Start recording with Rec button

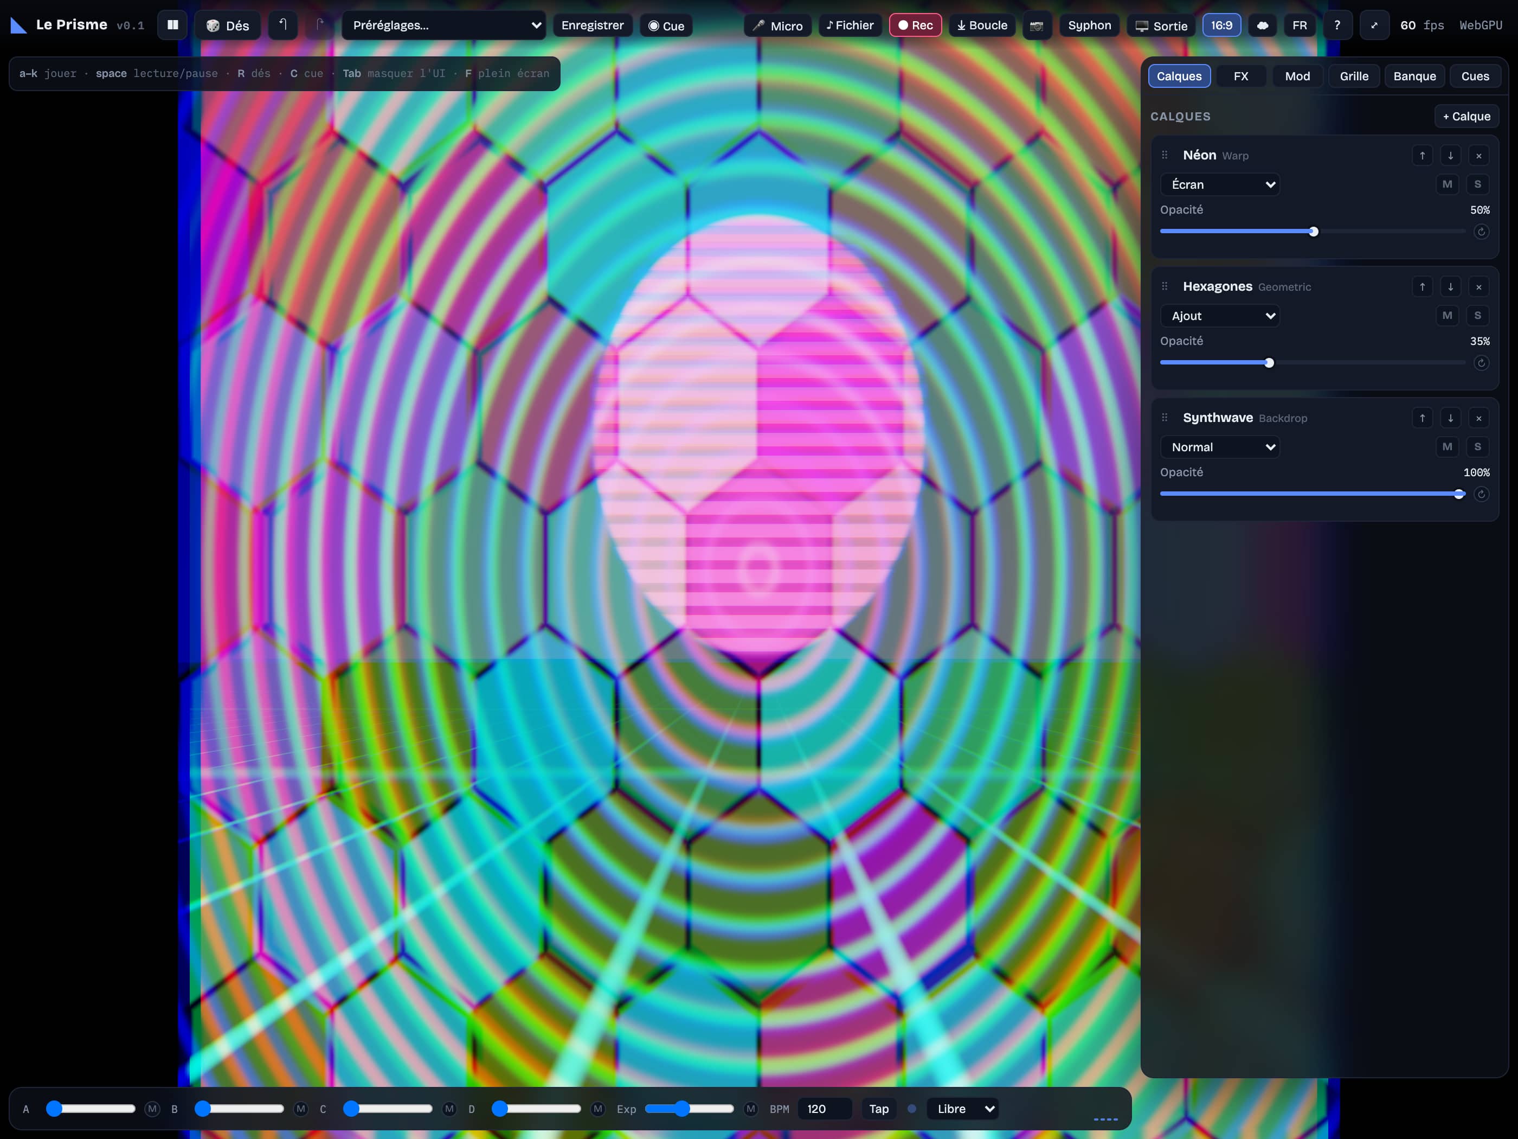(x=916, y=25)
